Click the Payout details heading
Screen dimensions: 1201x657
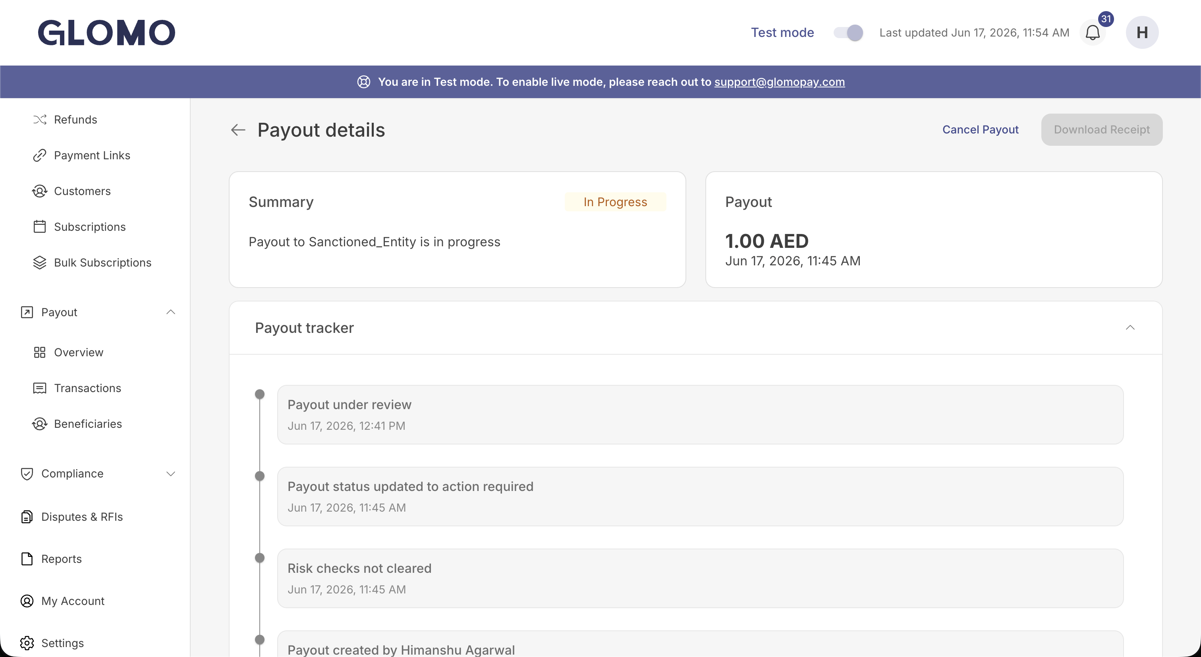pyautogui.click(x=321, y=130)
